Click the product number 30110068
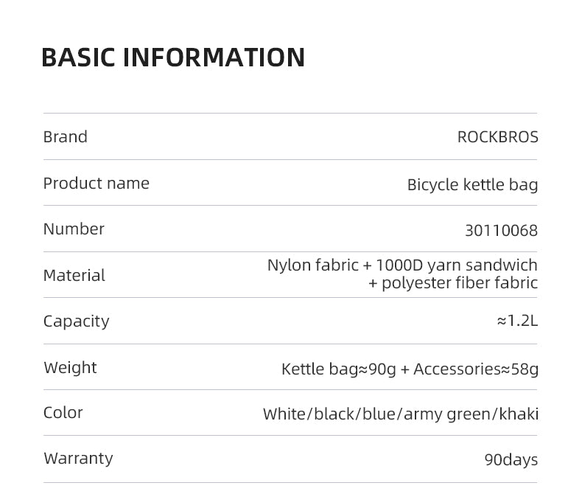This screenshot has width=582, height=494. 501,231
